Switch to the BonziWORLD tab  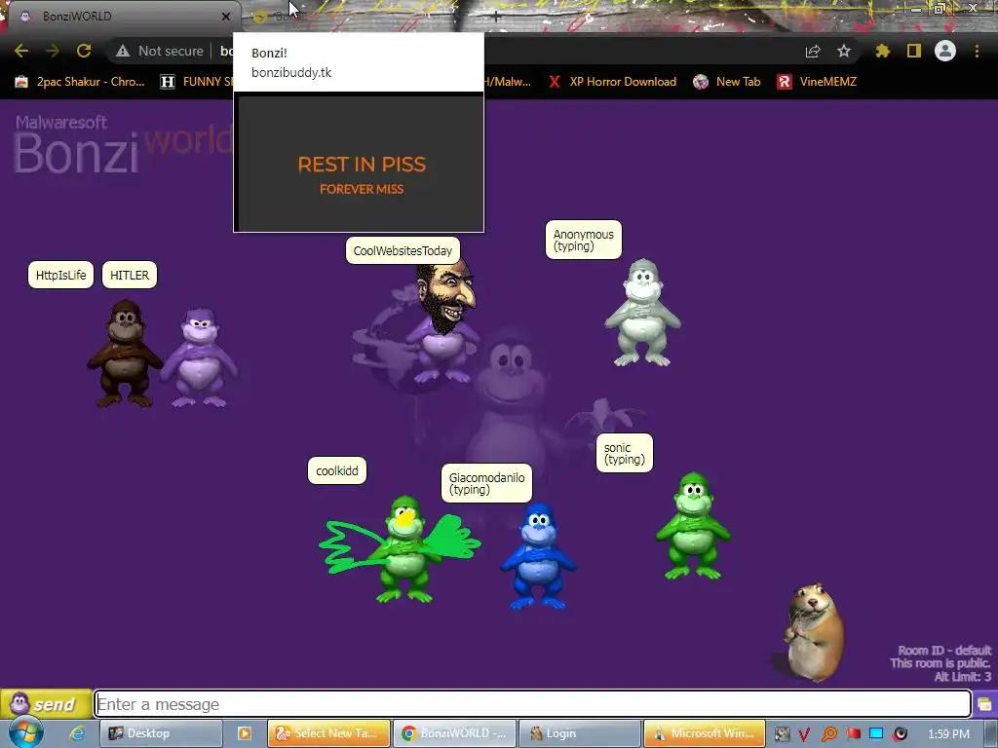(x=124, y=17)
